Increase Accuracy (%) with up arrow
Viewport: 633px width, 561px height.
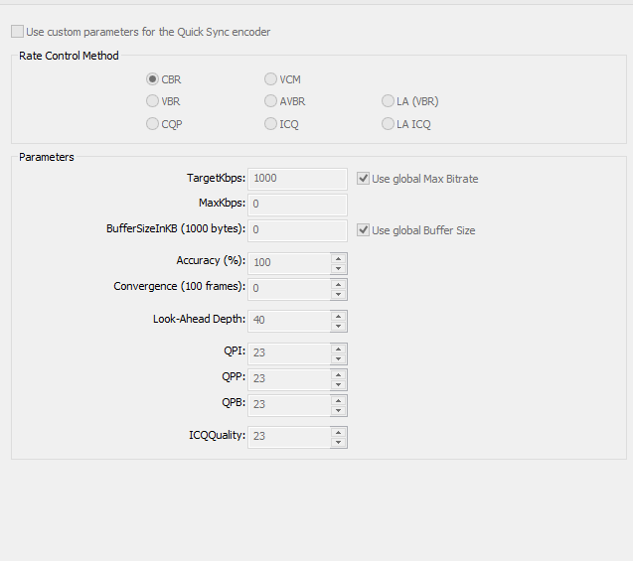338,258
